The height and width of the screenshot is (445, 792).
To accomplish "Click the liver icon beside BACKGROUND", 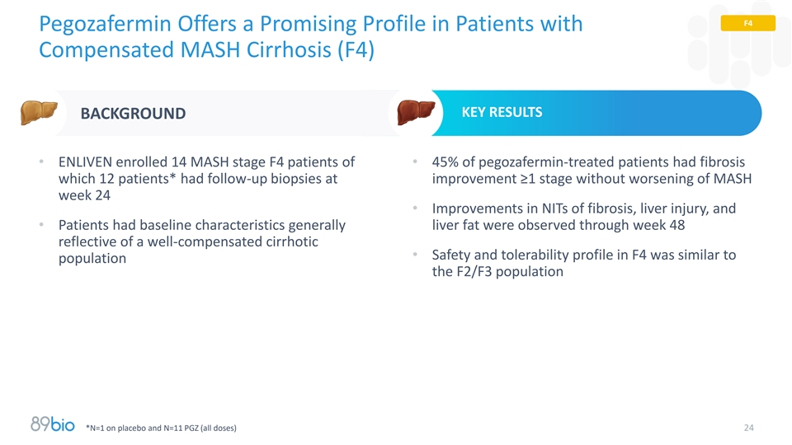I will [37, 113].
